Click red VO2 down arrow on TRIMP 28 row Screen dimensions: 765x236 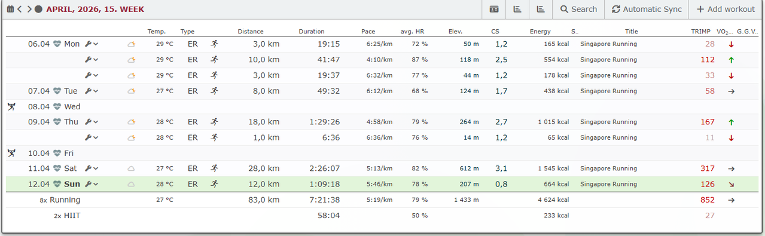(731, 44)
